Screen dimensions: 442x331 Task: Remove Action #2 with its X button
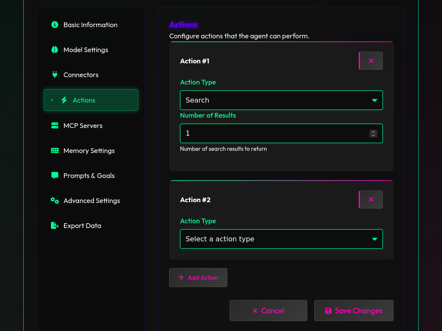371,200
